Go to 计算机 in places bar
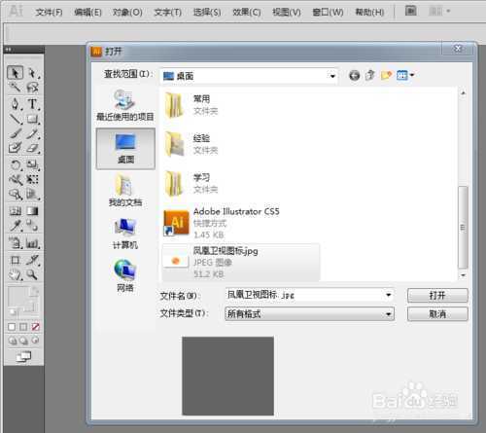Screen dimensions: 486x433 click(x=125, y=234)
